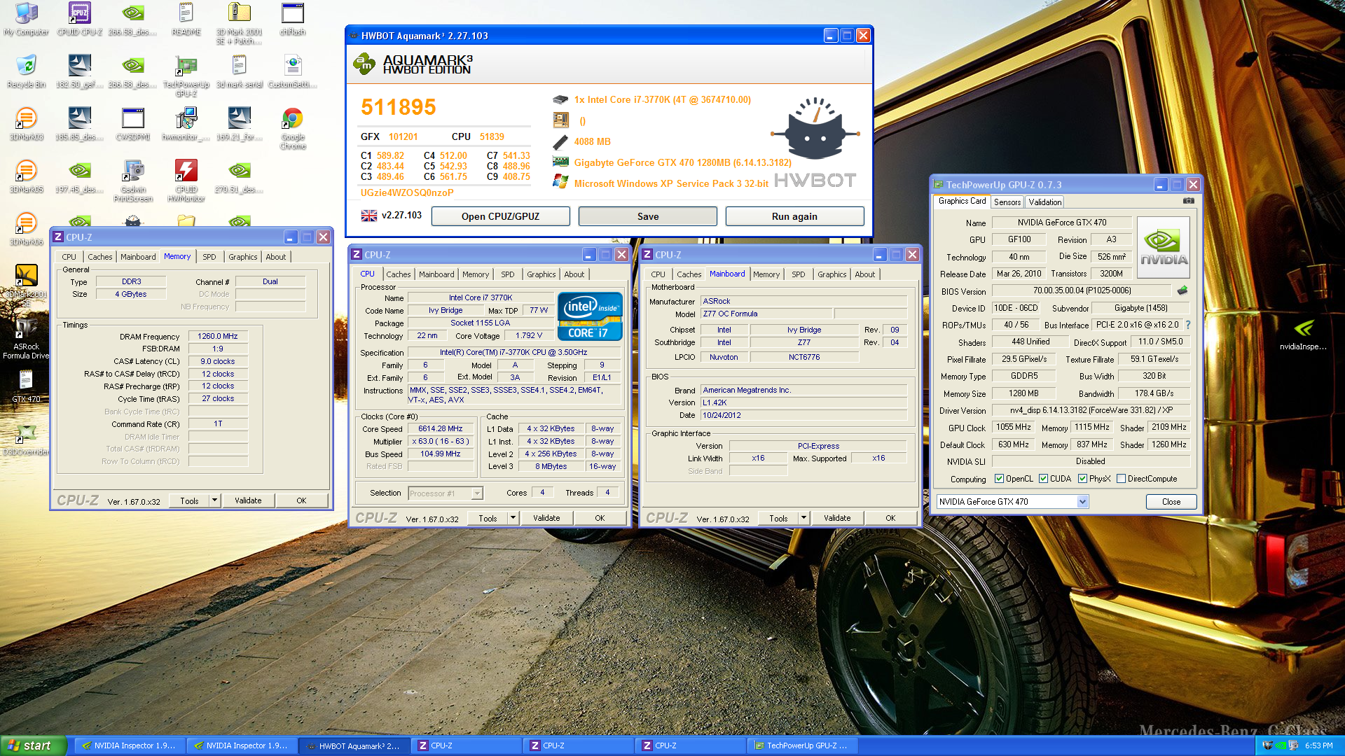Click Windows start button
The height and width of the screenshot is (756, 1345).
tap(34, 745)
